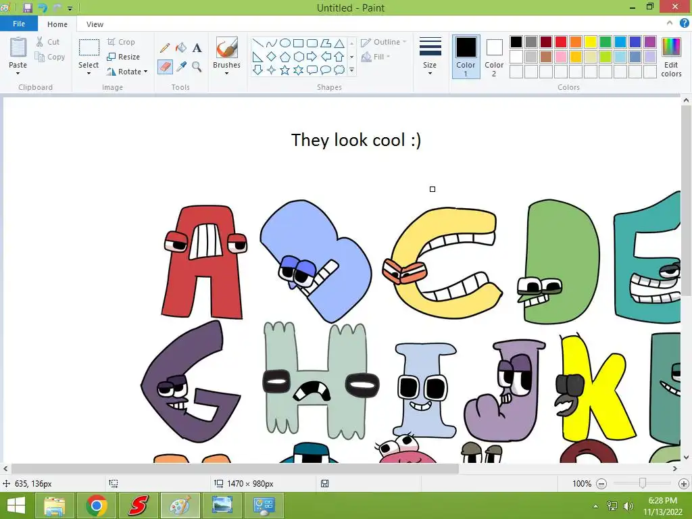The image size is (692, 519).
Task: Click the Copy button
Action: click(x=50, y=57)
